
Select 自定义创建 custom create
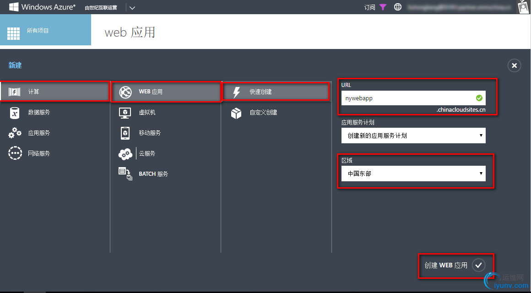tap(276, 112)
